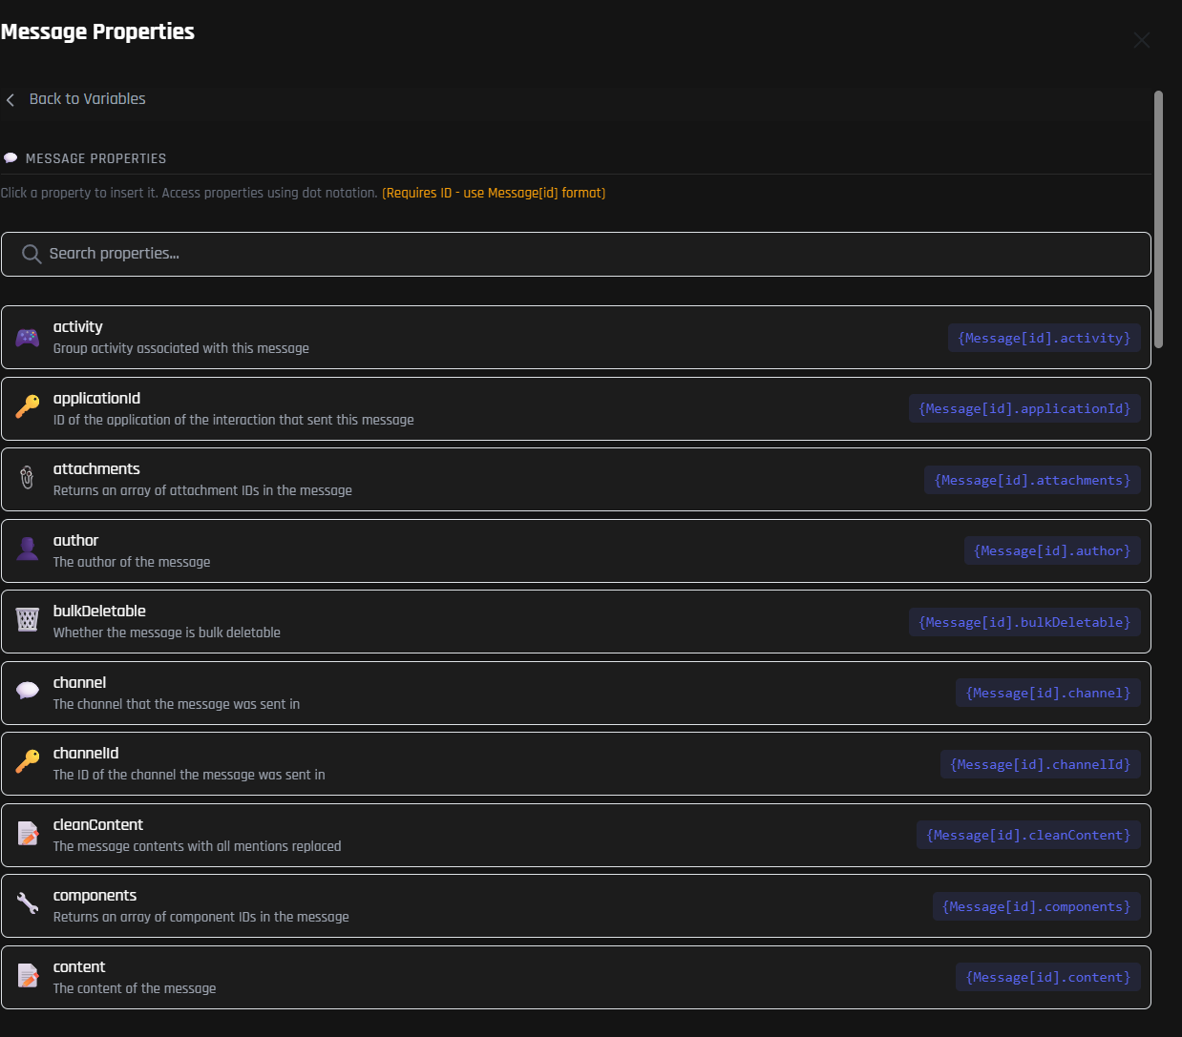The height and width of the screenshot is (1037, 1182).
Task: Click the bulkDeletable trash bin icon
Action: click(28, 620)
